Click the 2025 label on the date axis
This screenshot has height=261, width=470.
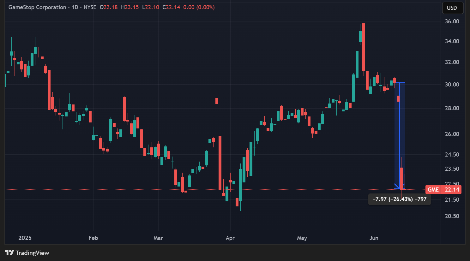pos(25,238)
